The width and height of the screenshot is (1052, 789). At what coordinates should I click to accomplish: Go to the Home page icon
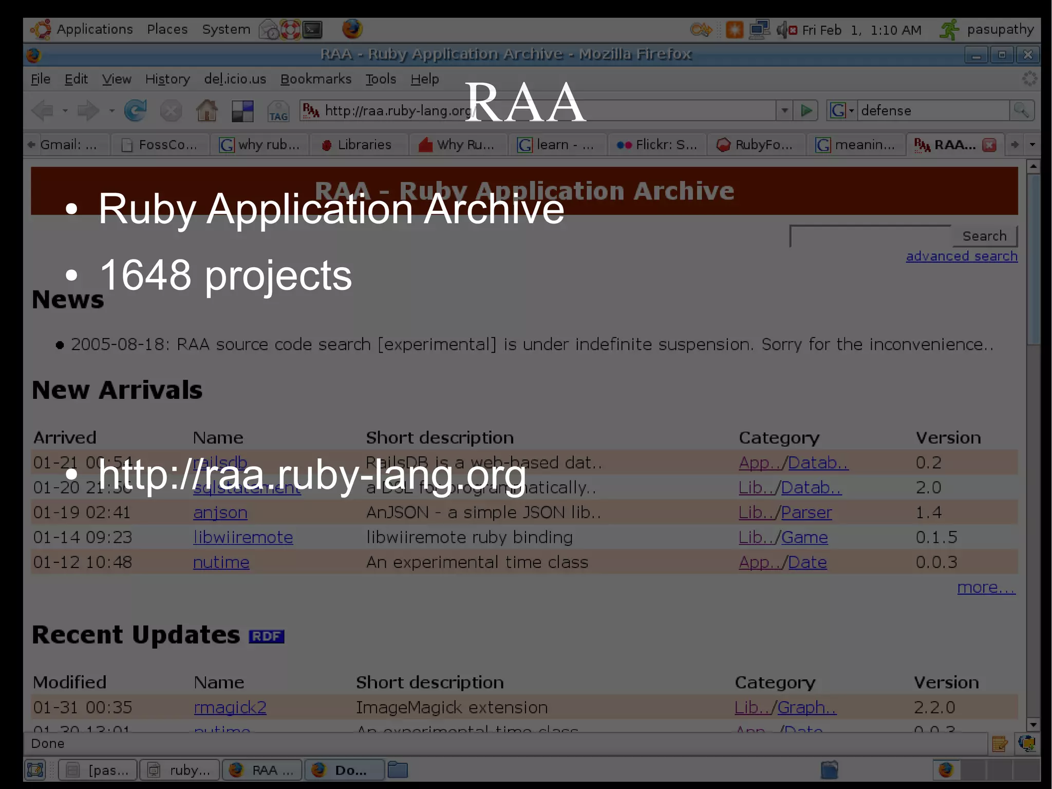point(207,111)
